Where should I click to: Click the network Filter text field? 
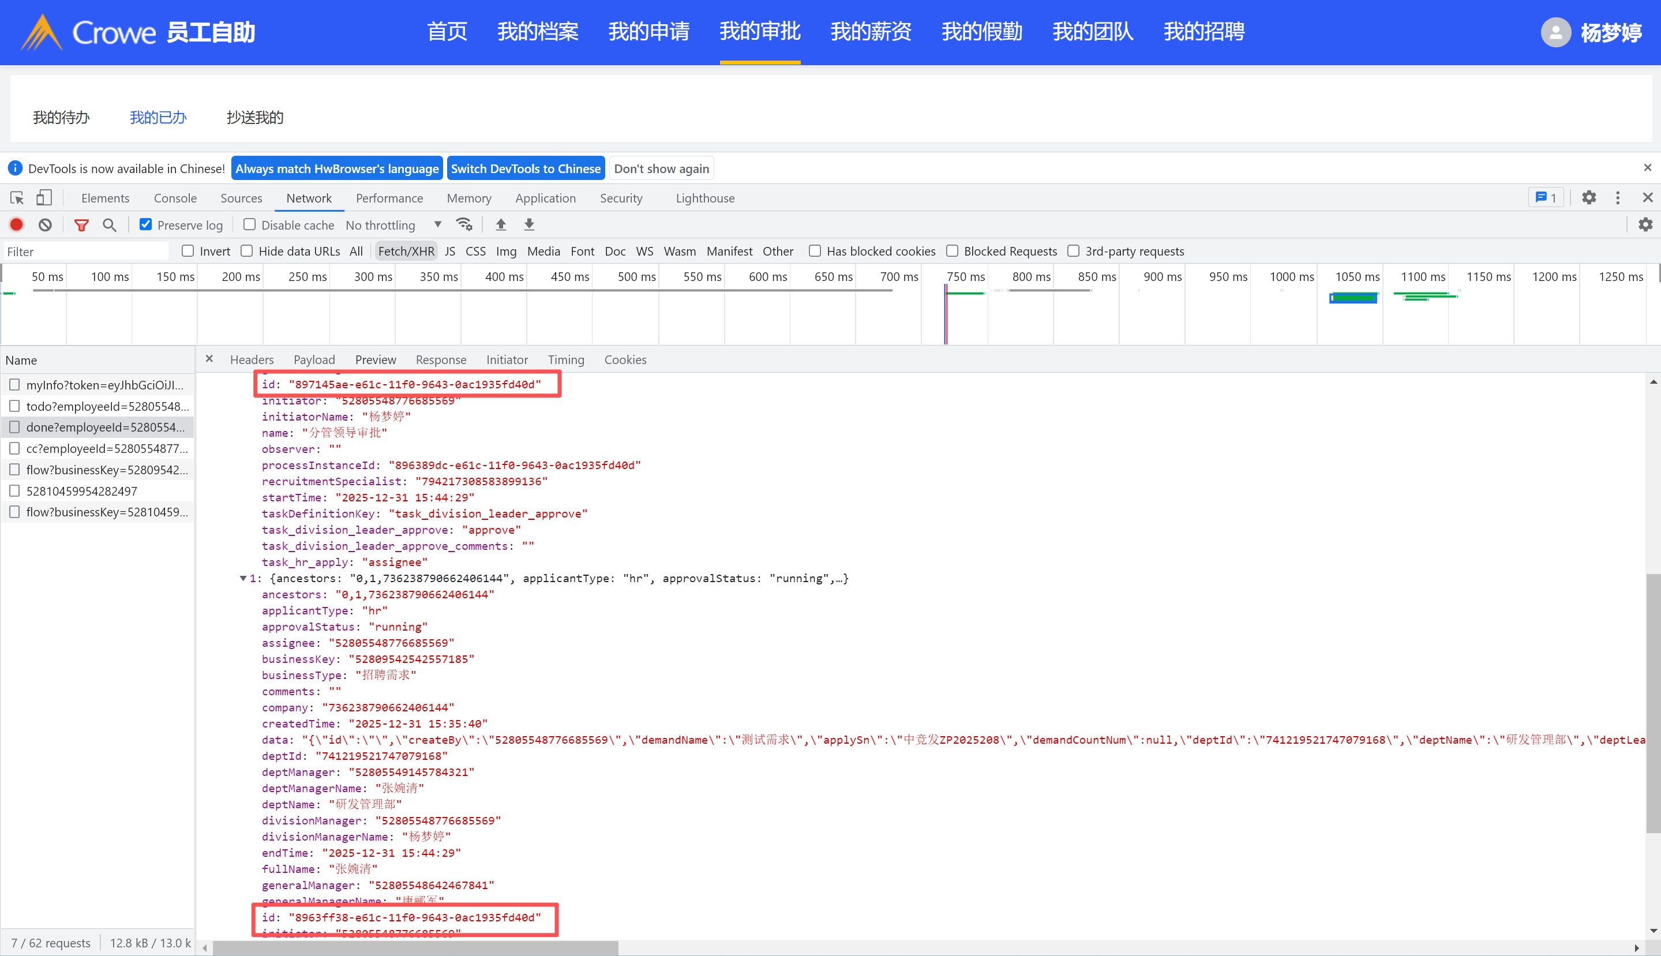click(85, 252)
